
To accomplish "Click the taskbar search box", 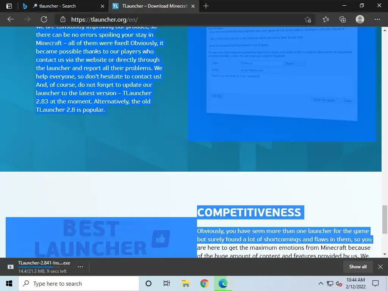I will (x=79, y=283).
